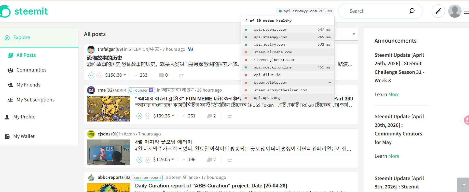The height and width of the screenshot is (192, 469).
Task: Go to the Explore section
Action: click(39, 38)
